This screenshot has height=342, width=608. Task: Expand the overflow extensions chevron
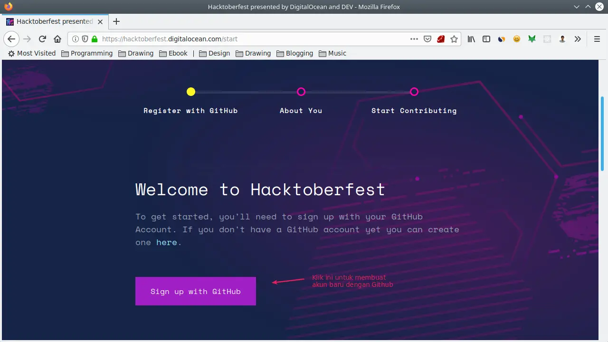point(578,39)
